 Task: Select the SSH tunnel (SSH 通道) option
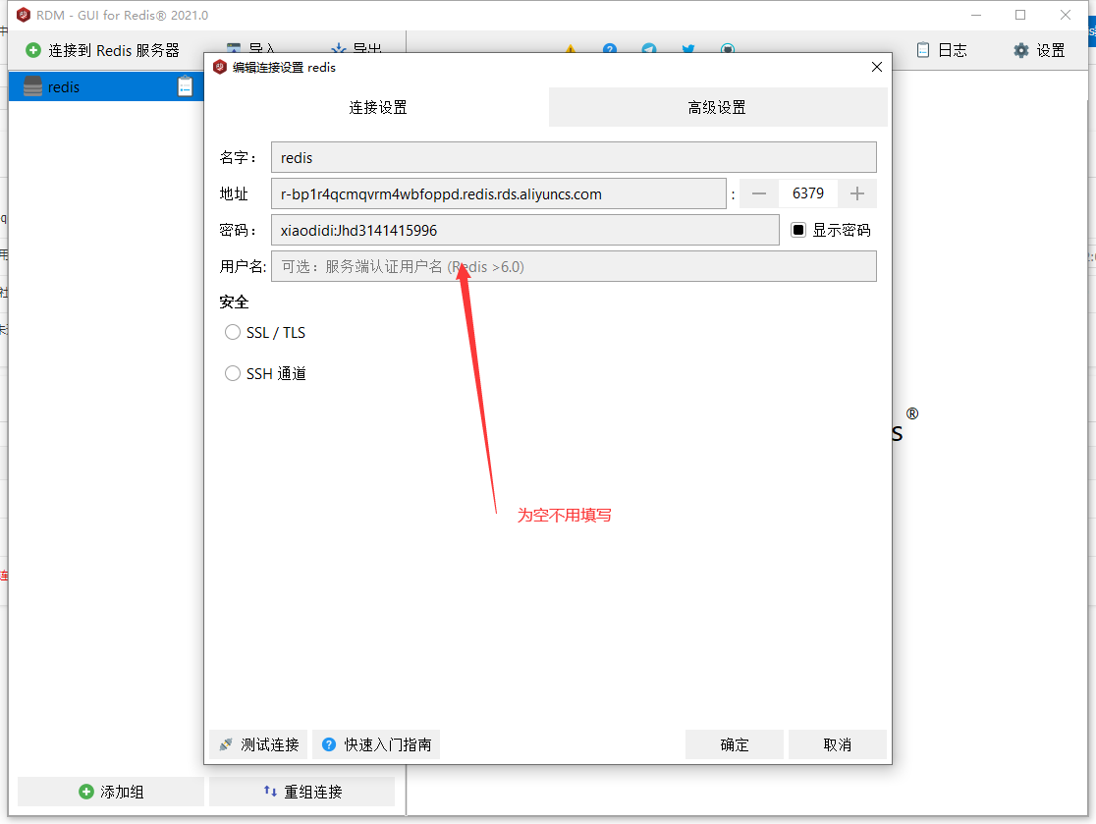point(233,374)
